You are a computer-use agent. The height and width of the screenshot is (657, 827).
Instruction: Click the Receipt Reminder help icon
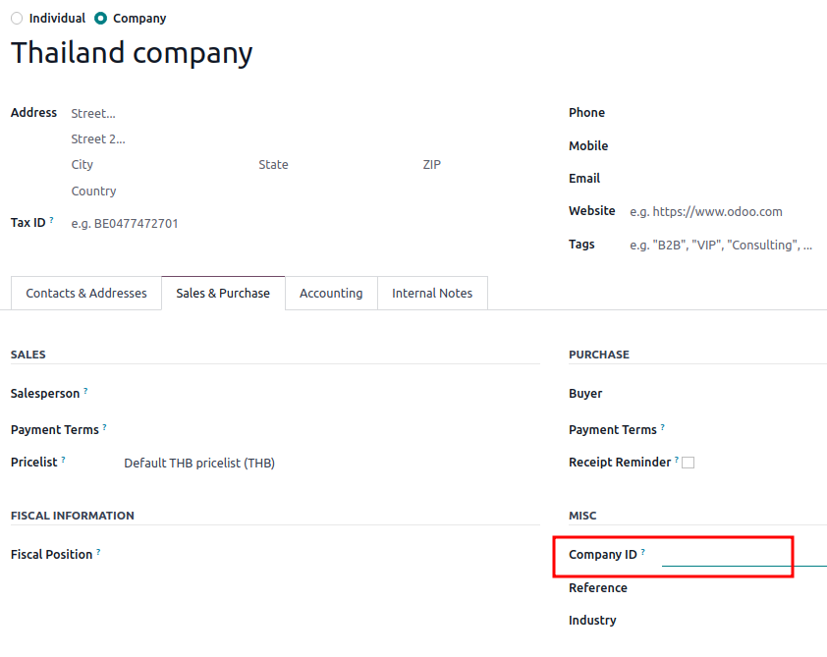click(x=677, y=460)
